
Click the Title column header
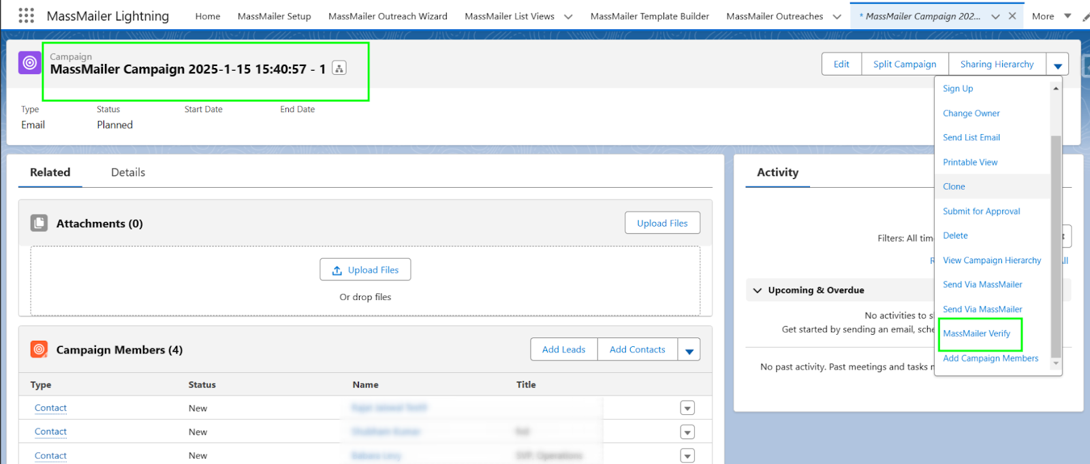click(526, 385)
